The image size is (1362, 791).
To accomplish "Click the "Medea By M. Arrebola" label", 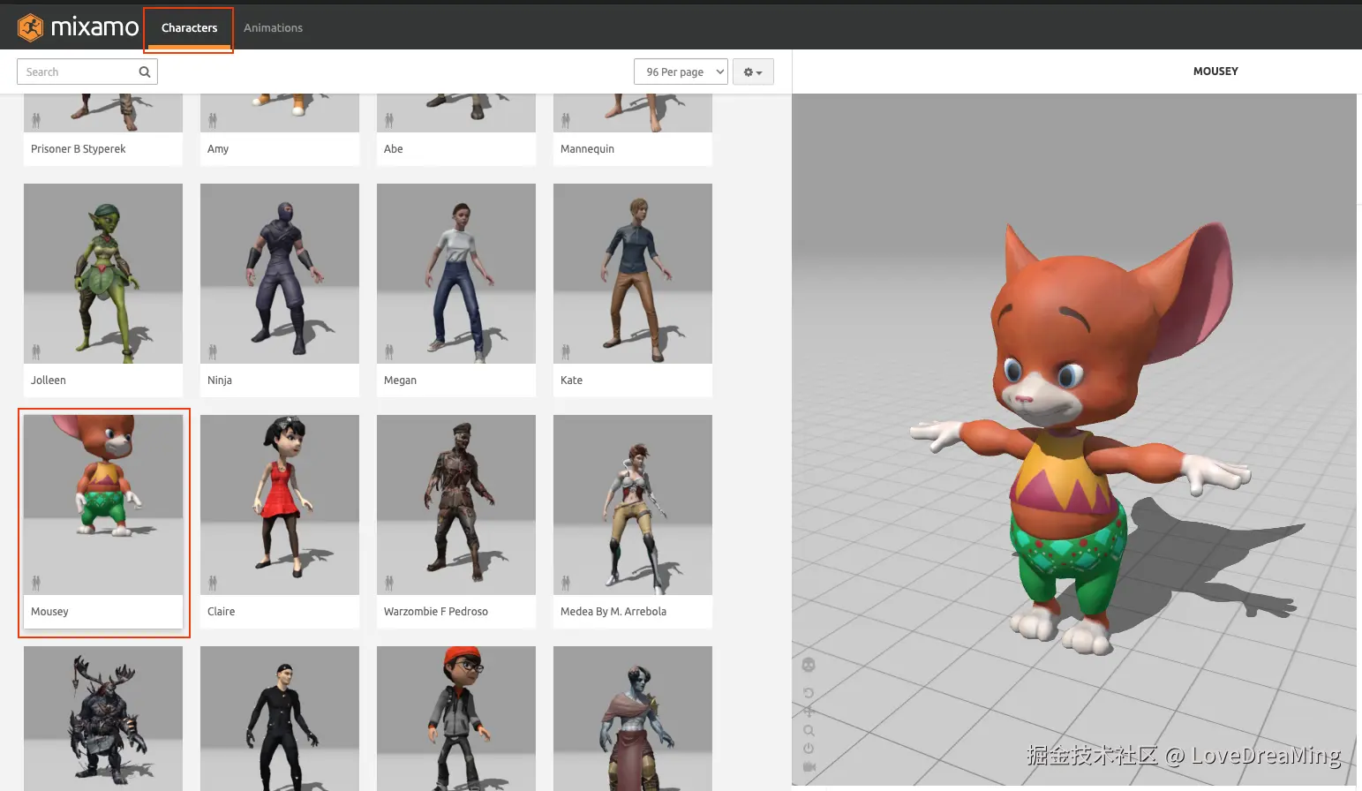I will click(613, 612).
